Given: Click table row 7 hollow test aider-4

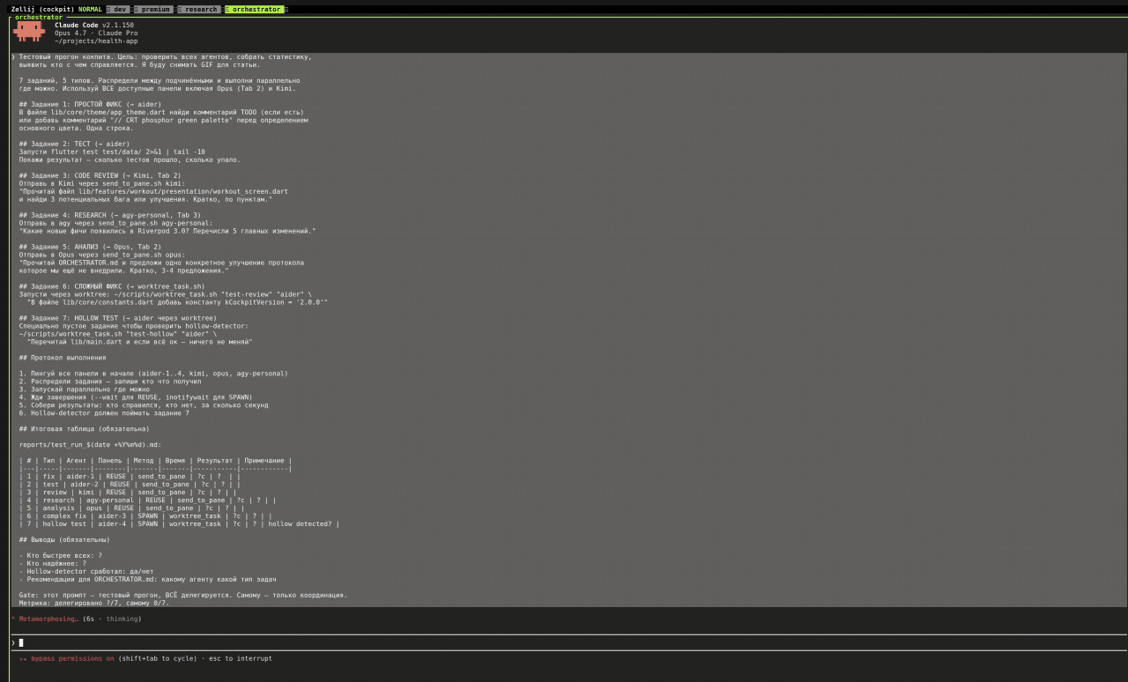Looking at the screenshot, I should click(x=179, y=524).
